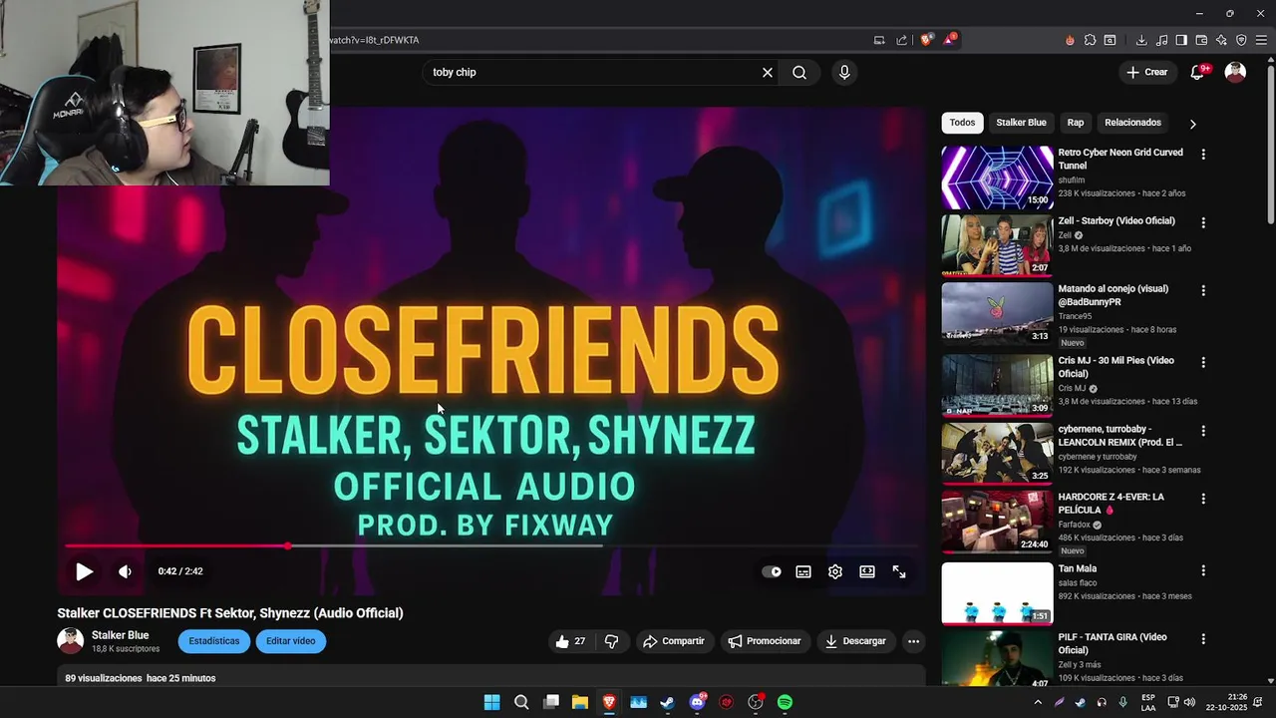Image resolution: width=1276 pixels, height=718 pixels.
Task: Click Brave Shields lion icon in address bar
Action: click(x=926, y=40)
